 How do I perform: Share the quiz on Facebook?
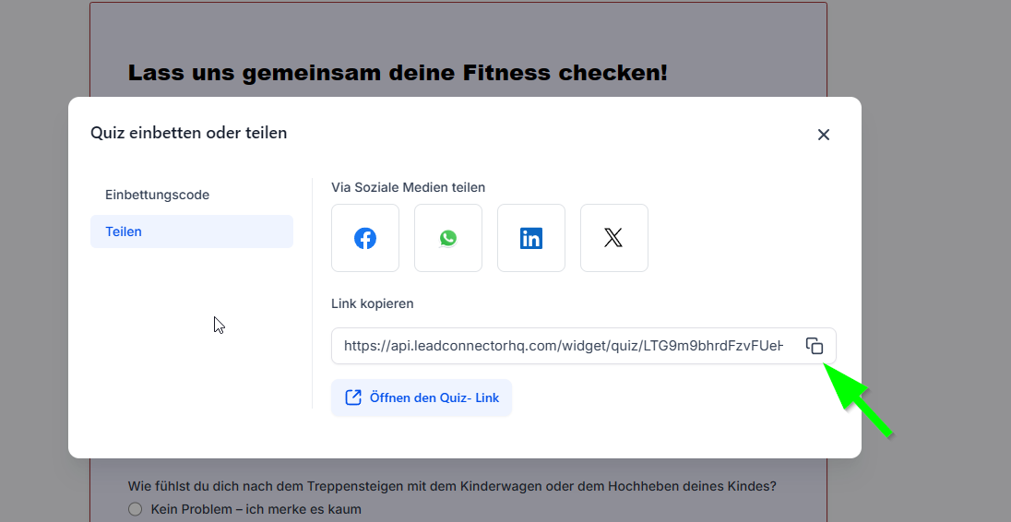click(365, 238)
